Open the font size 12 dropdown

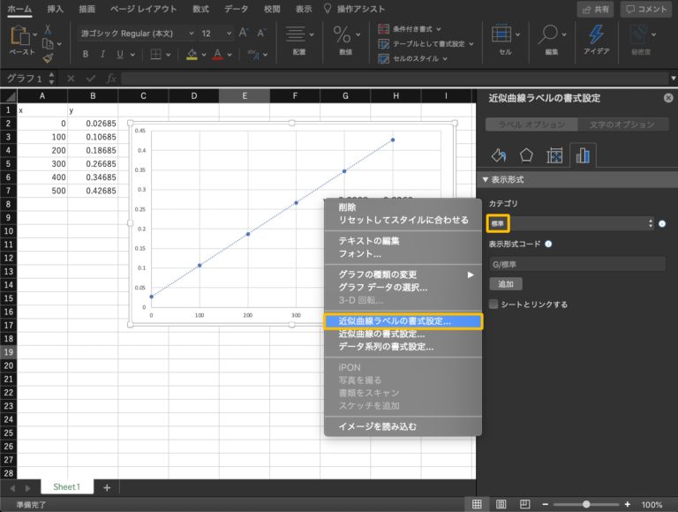coord(229,34)
